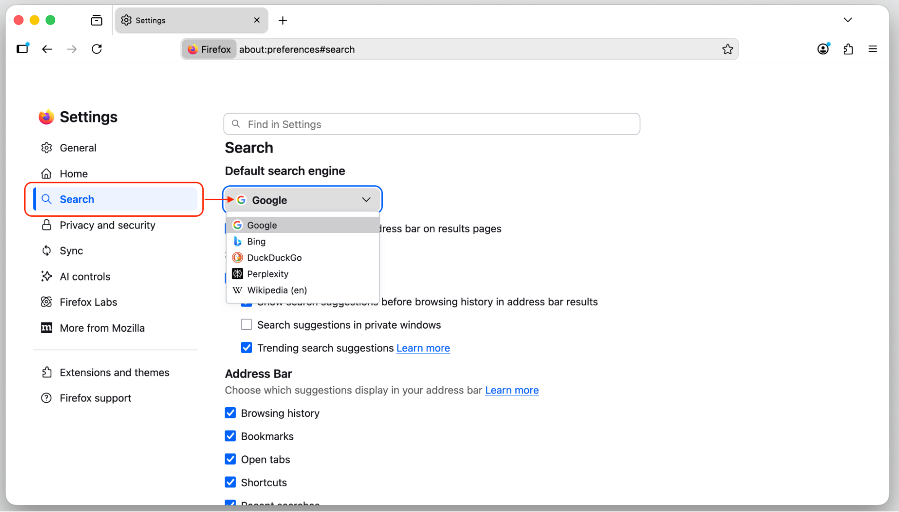
Task: Open Extensions and themes link
Action: [115, 372]
